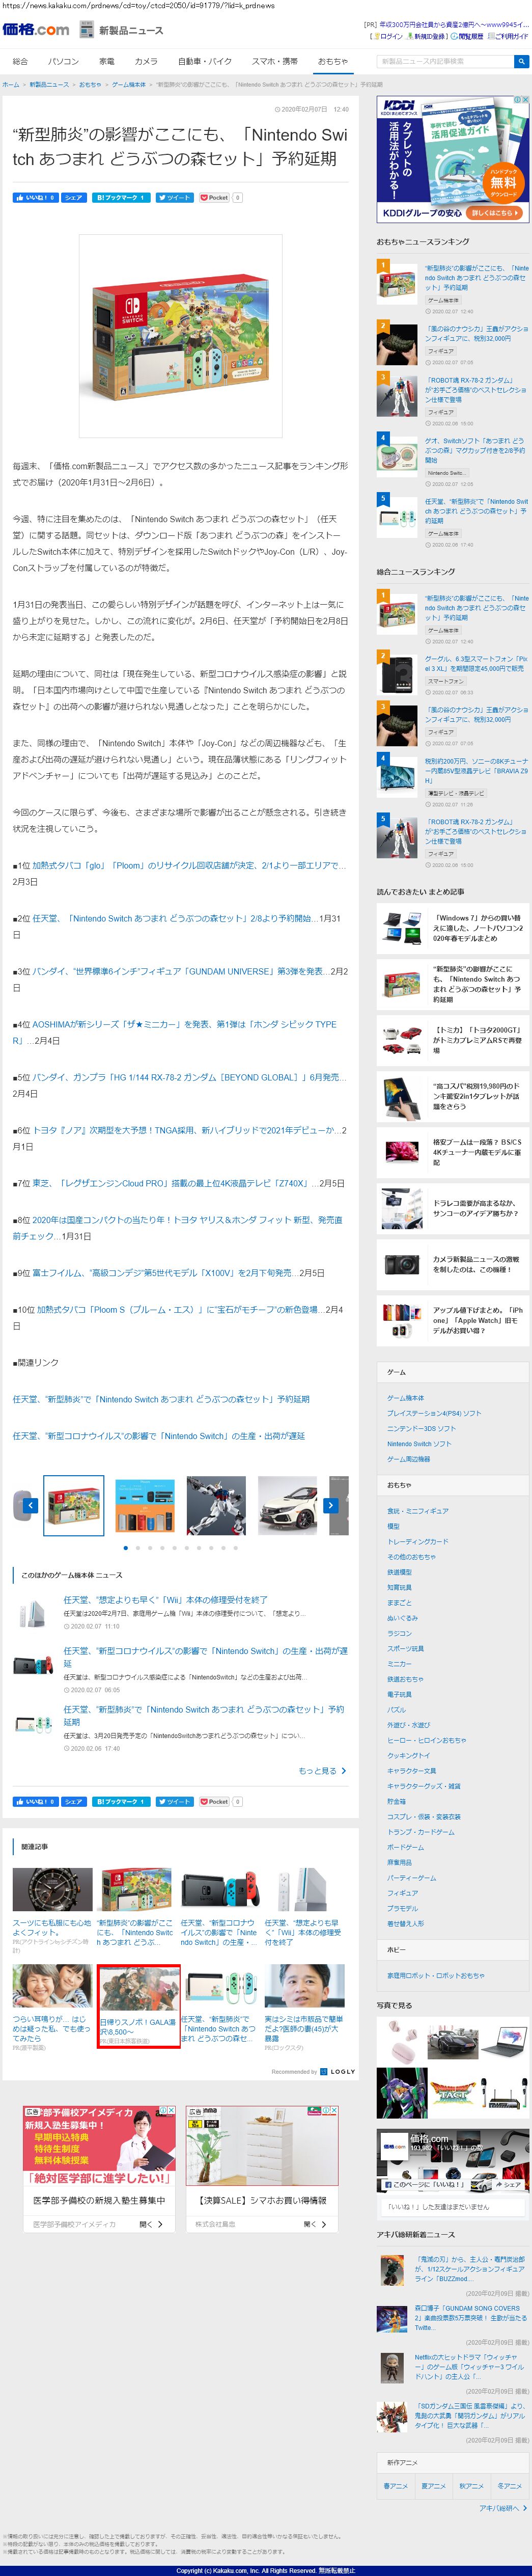Open 家庭用ロボット・ロボットおもちゃ link
The width and height of the screenshot is (532, 2576).
coord(436,1975)
